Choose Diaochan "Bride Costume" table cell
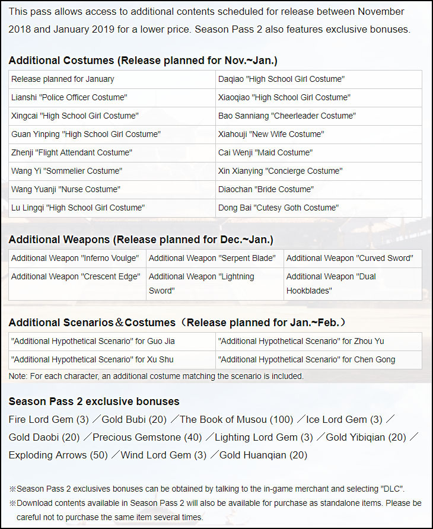This screenshot has height=529, width=433. click(x=266, y=189)
